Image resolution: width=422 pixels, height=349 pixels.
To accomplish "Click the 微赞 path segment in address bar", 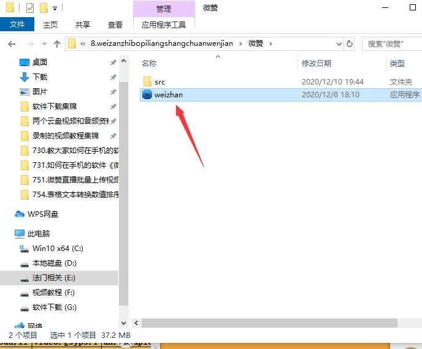I will [x=255, y=43].
